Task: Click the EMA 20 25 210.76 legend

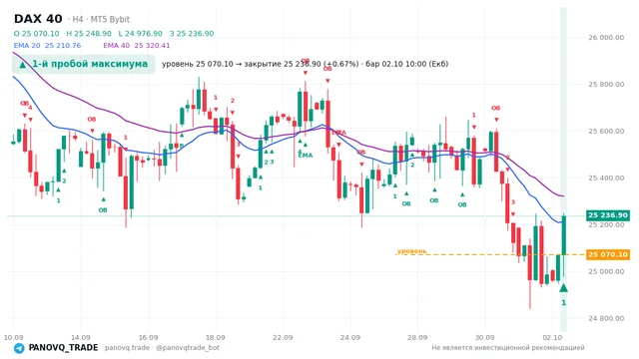Action: [47, 45]
